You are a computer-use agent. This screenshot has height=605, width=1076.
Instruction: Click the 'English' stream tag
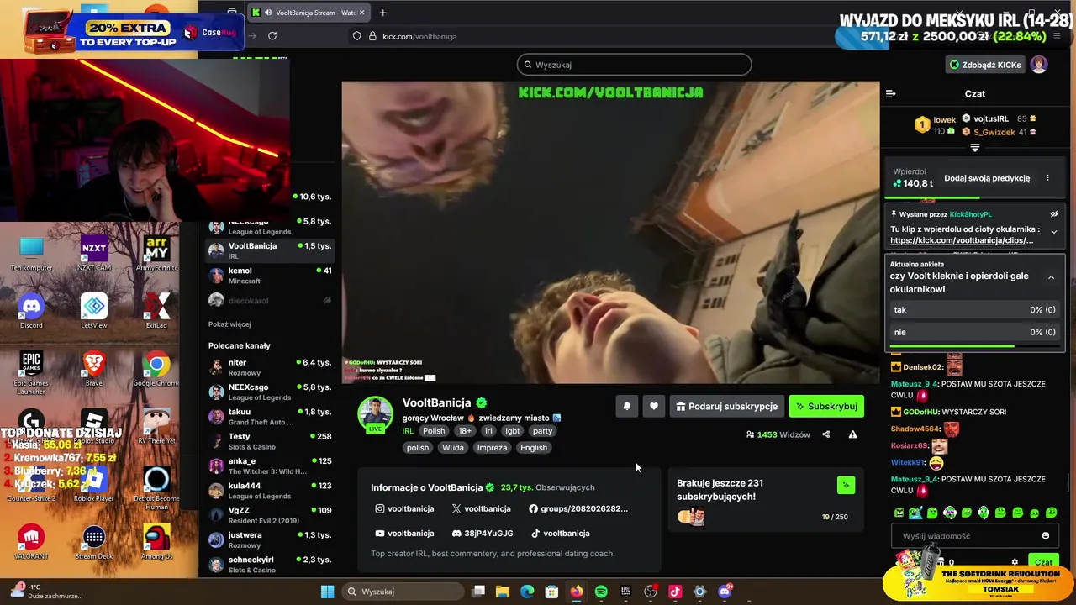click(x=534, y=448)
